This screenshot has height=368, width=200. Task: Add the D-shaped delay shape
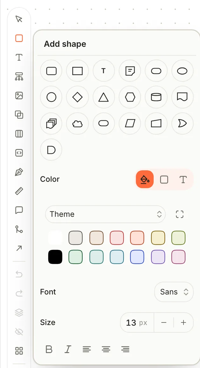click(51, 150)
